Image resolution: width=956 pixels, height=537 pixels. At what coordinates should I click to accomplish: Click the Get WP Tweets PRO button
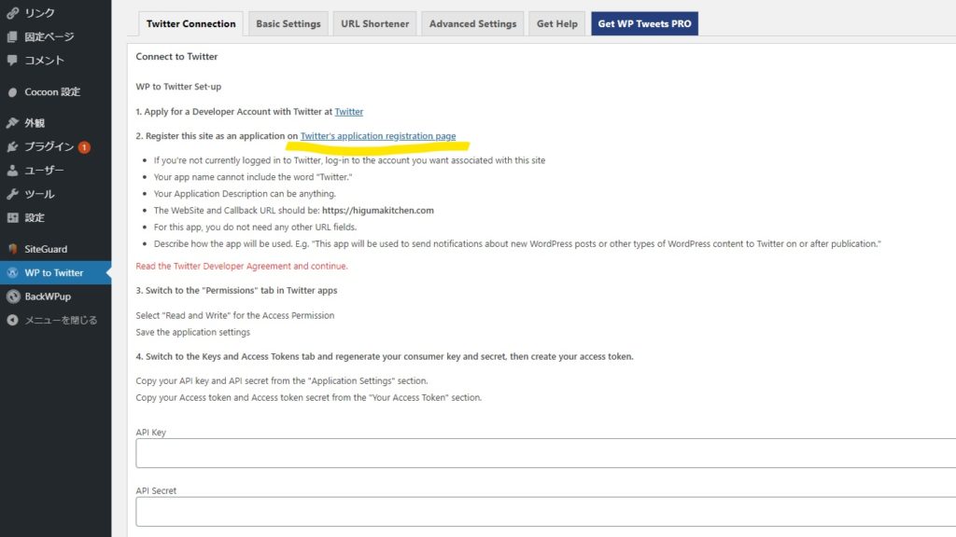coord(644,23)
